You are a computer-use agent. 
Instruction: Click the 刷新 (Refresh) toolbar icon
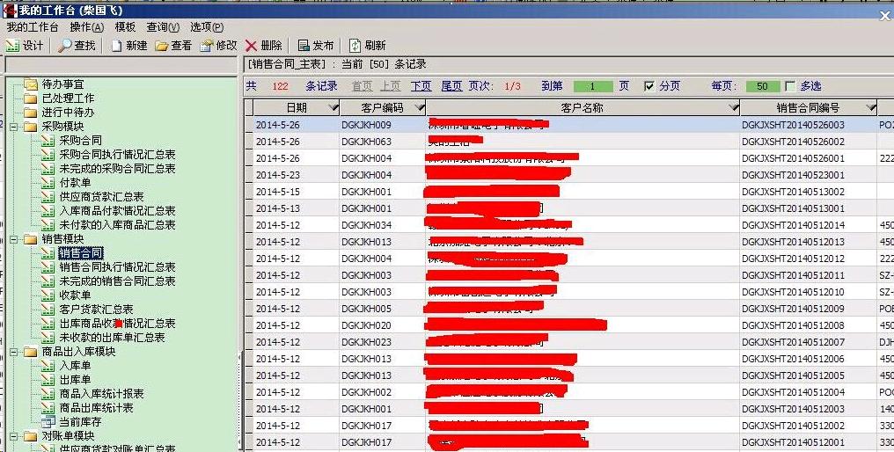tap(355, 46)
